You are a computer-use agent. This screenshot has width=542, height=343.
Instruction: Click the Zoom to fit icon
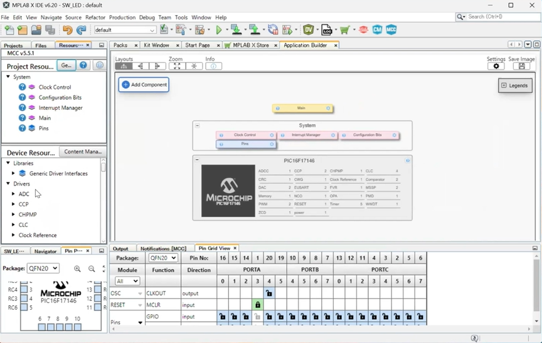[x=177, y=66]
